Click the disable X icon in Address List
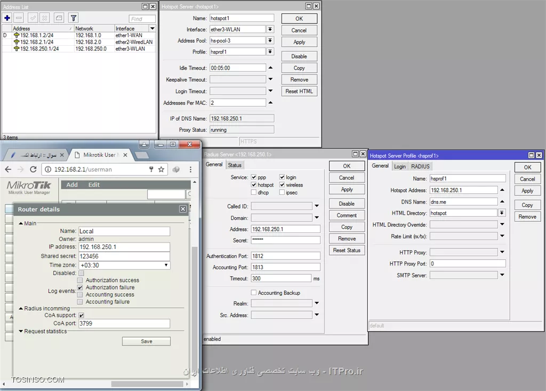This screenshot has width=546, height=391. 45,18
